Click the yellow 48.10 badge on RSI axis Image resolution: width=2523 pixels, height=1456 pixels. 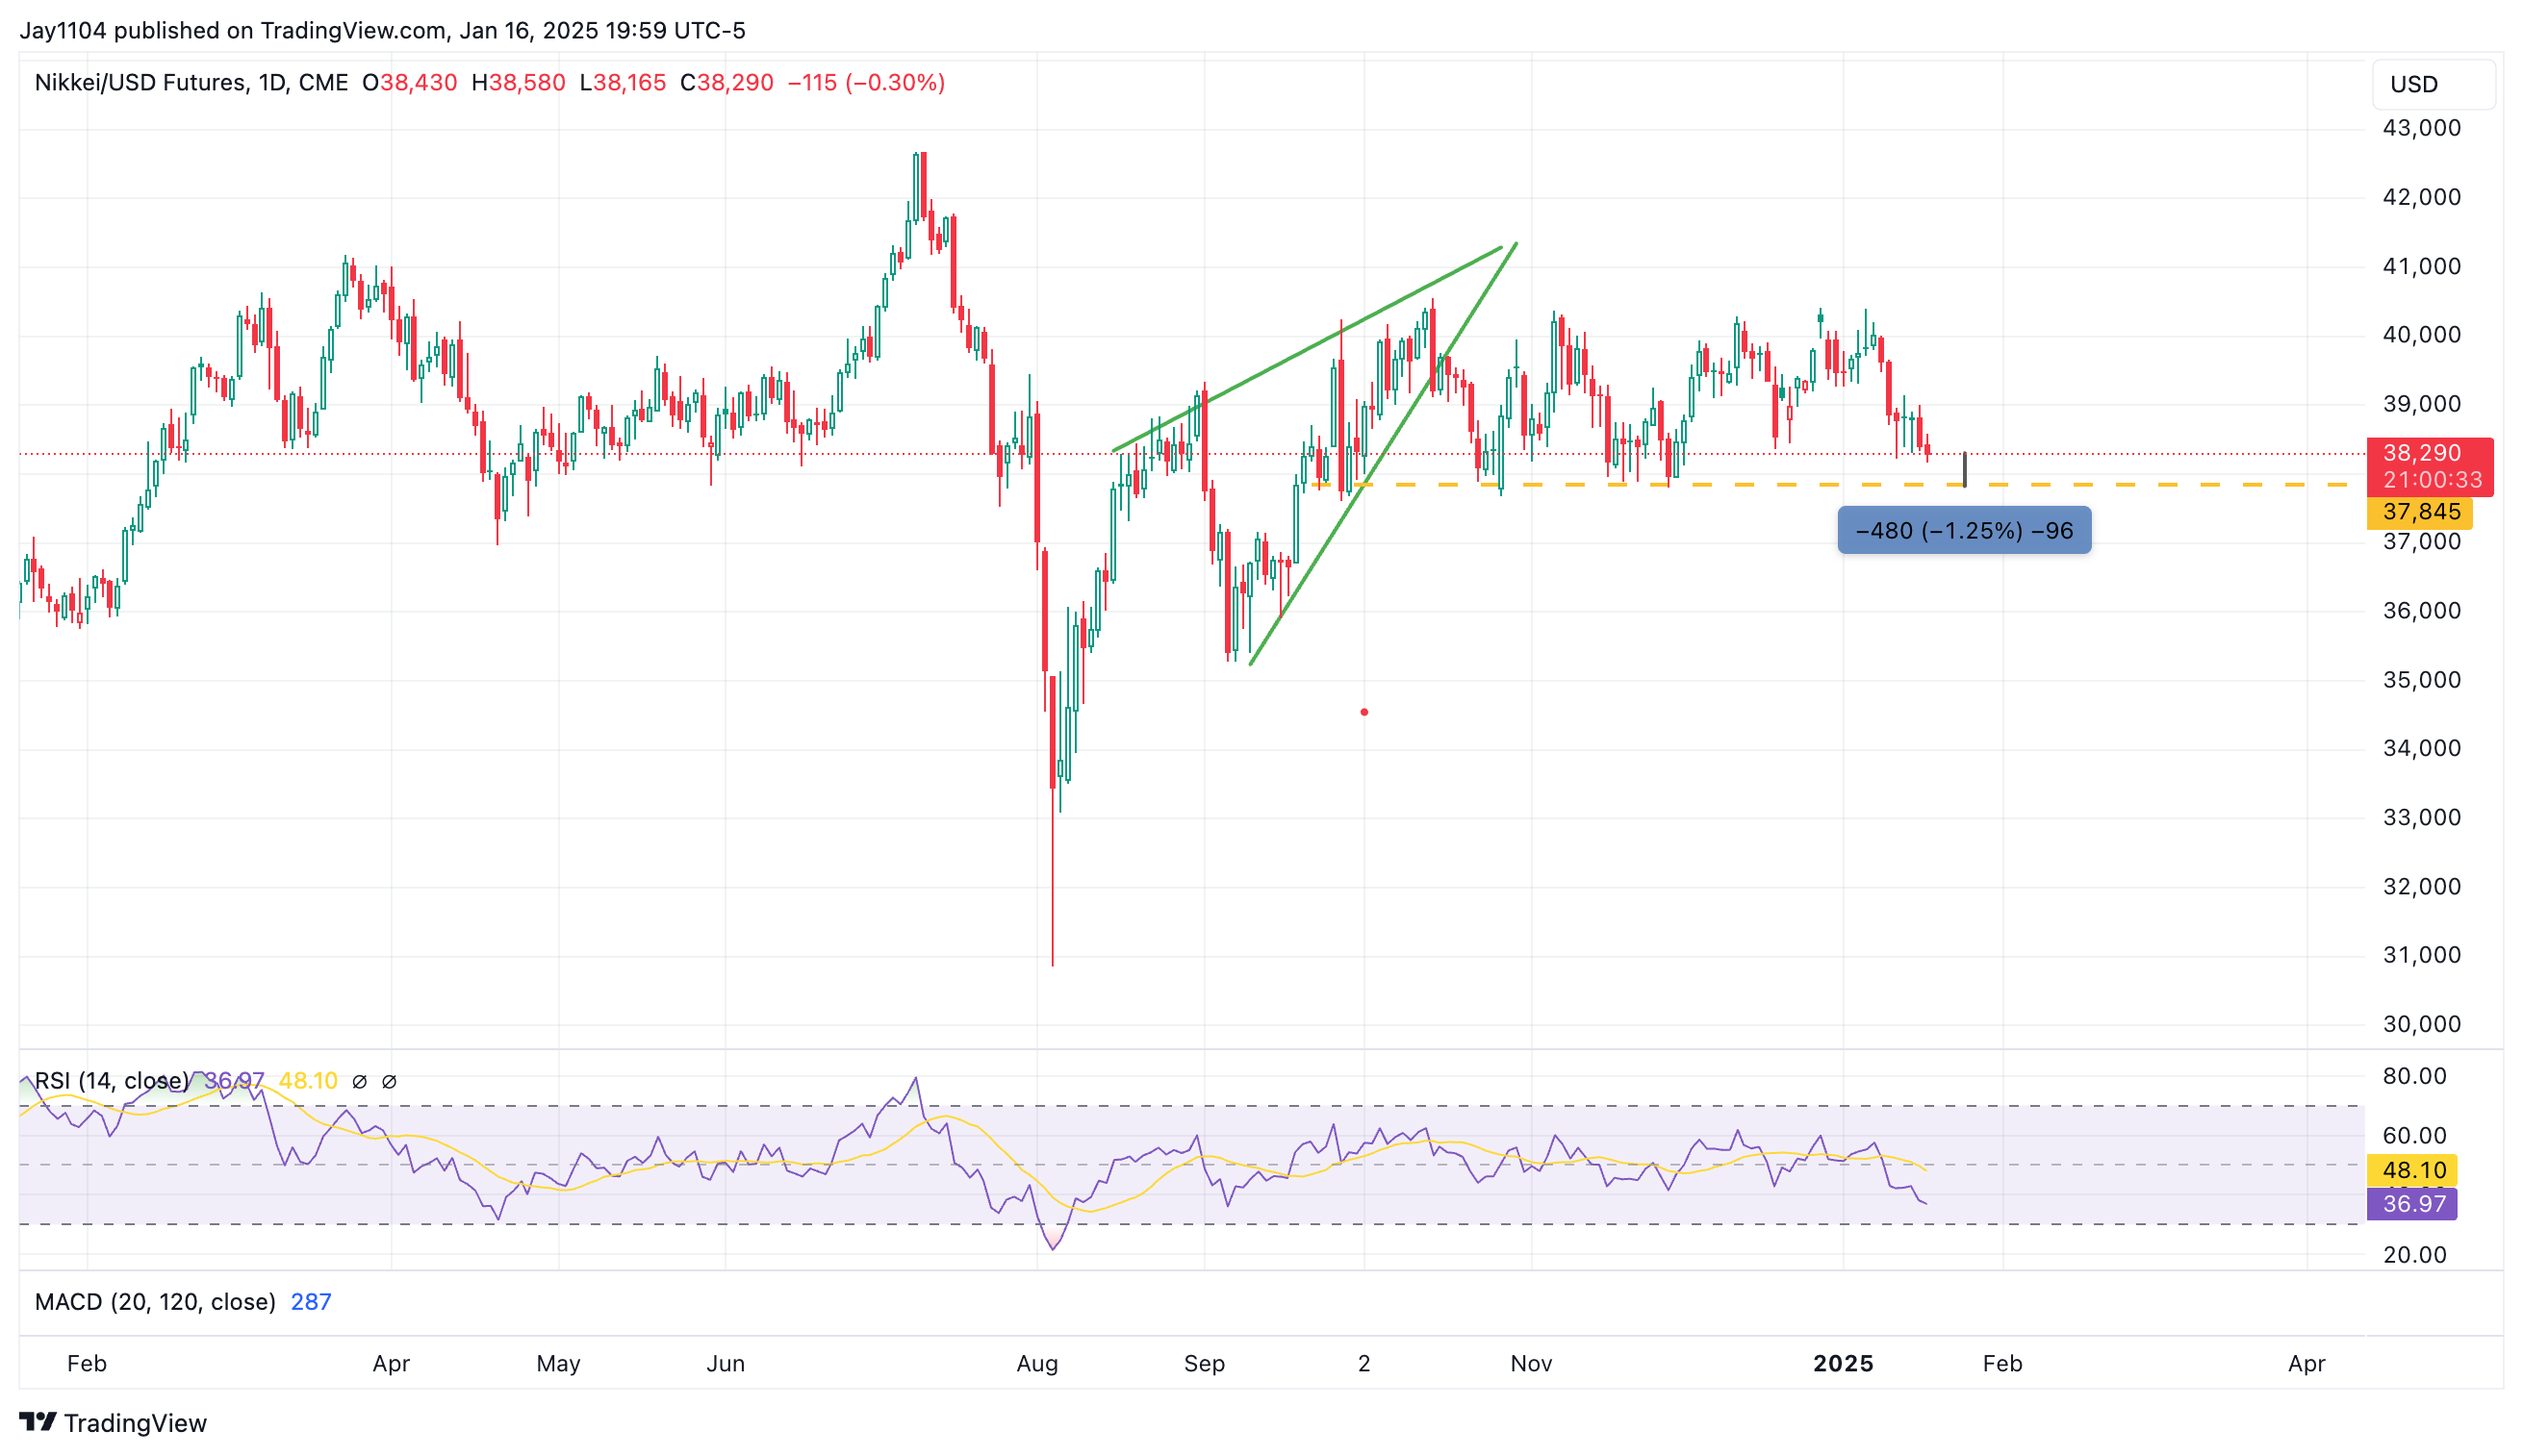point(2411,1169)
